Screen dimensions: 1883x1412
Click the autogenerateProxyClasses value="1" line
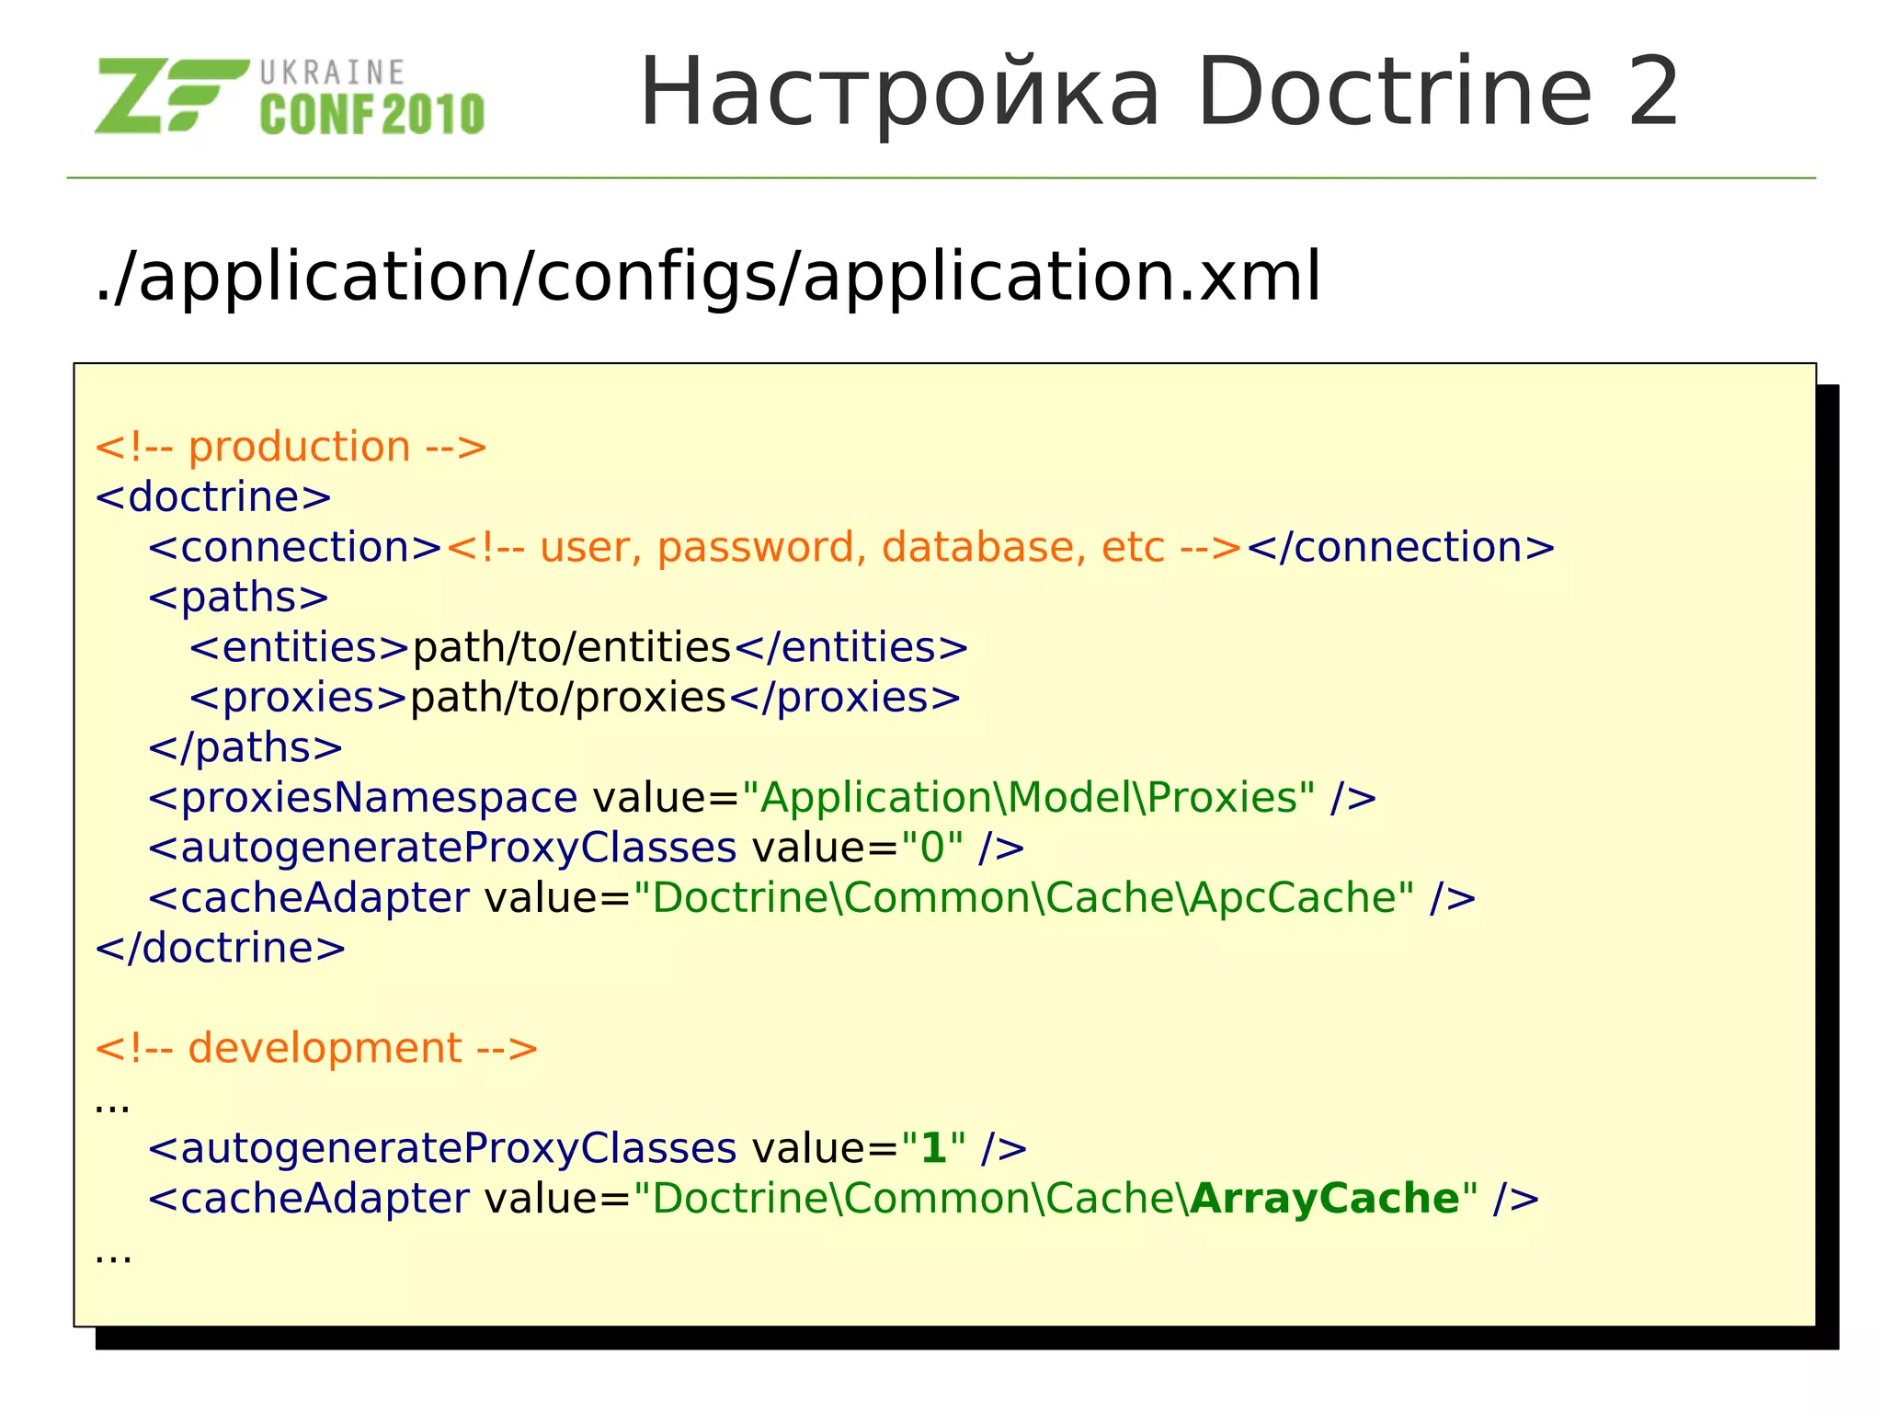tap(588, 1149)
